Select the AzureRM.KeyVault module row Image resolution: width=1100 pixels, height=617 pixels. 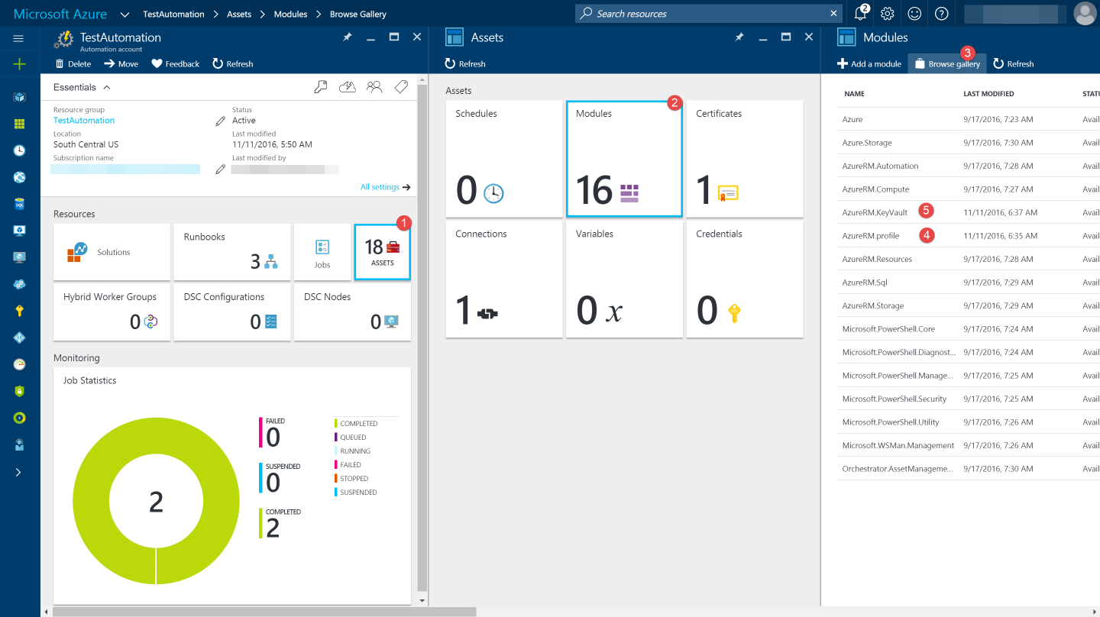[969, 212]
